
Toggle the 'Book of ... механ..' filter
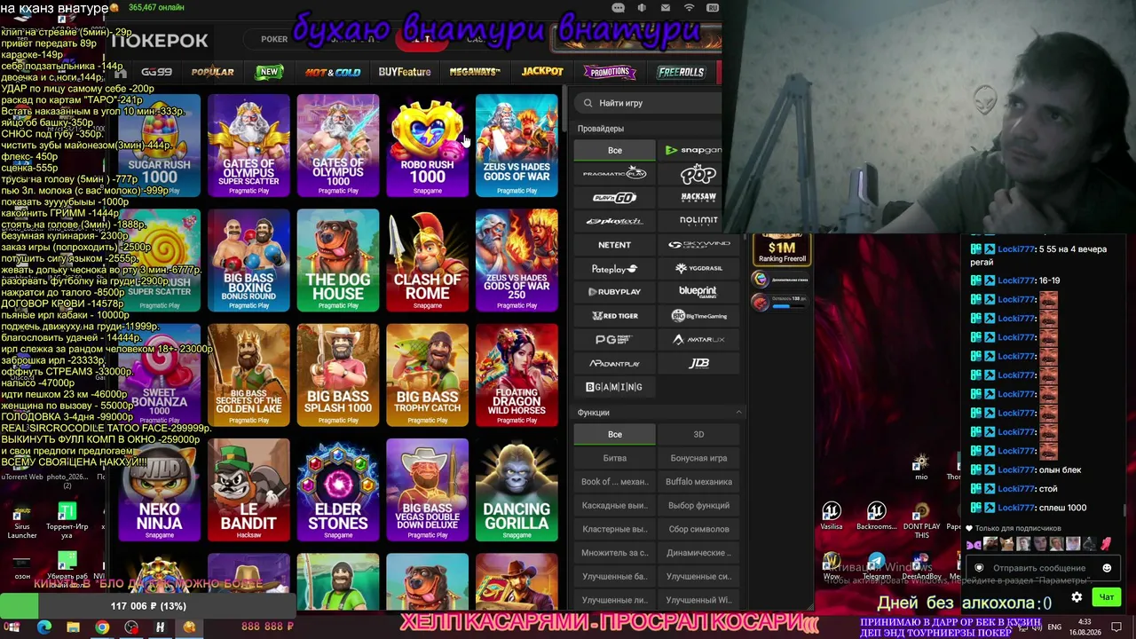pos(614,482)
